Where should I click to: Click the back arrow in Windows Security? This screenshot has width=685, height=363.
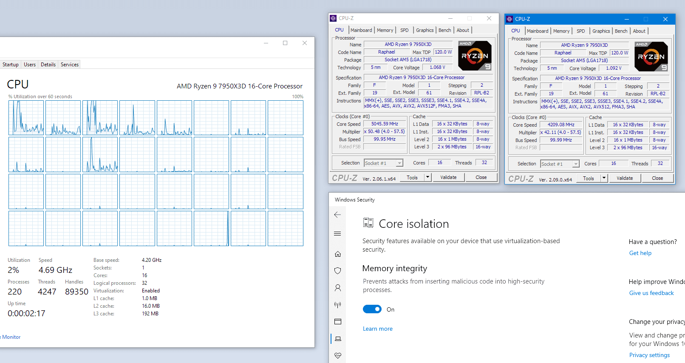[x=337, y=215]
